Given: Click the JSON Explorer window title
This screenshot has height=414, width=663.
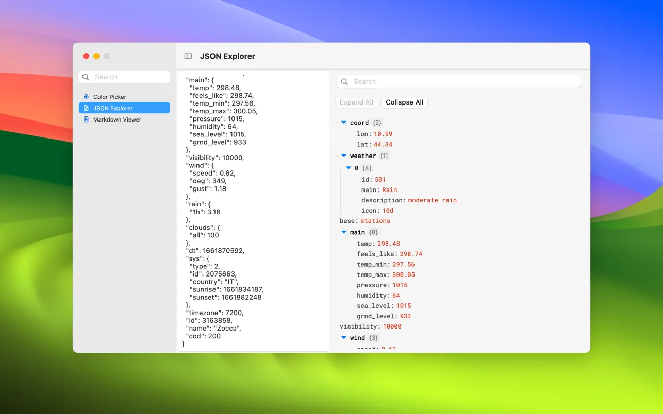Looking at the screenshot, I should pos(227,56).
